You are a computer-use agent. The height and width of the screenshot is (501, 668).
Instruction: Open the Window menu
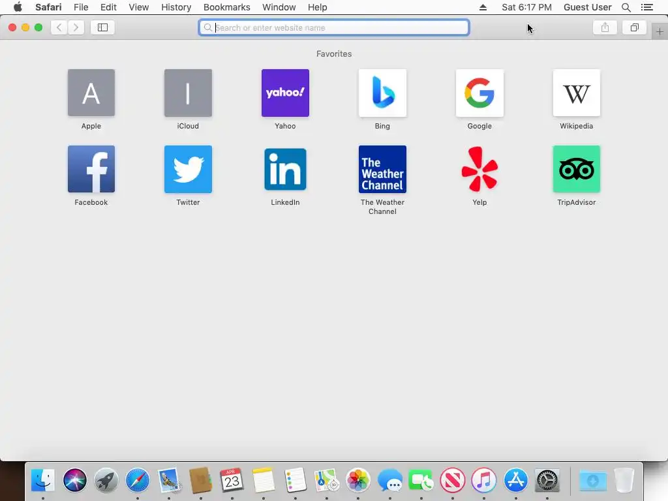pyautogui.click(x=279, y=7)
